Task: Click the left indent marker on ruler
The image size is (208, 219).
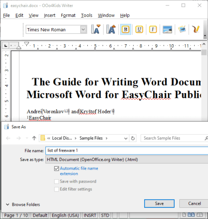Action: click(x=19, y=47)
